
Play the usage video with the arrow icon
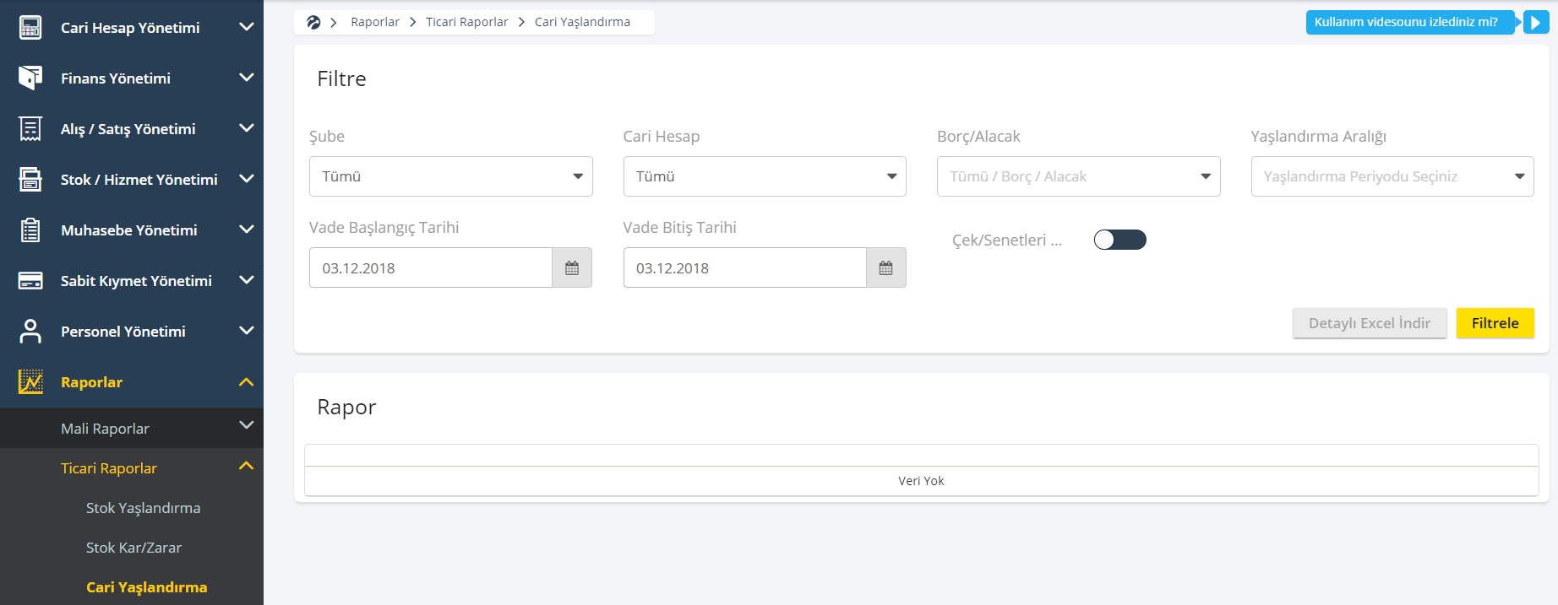1536,22
